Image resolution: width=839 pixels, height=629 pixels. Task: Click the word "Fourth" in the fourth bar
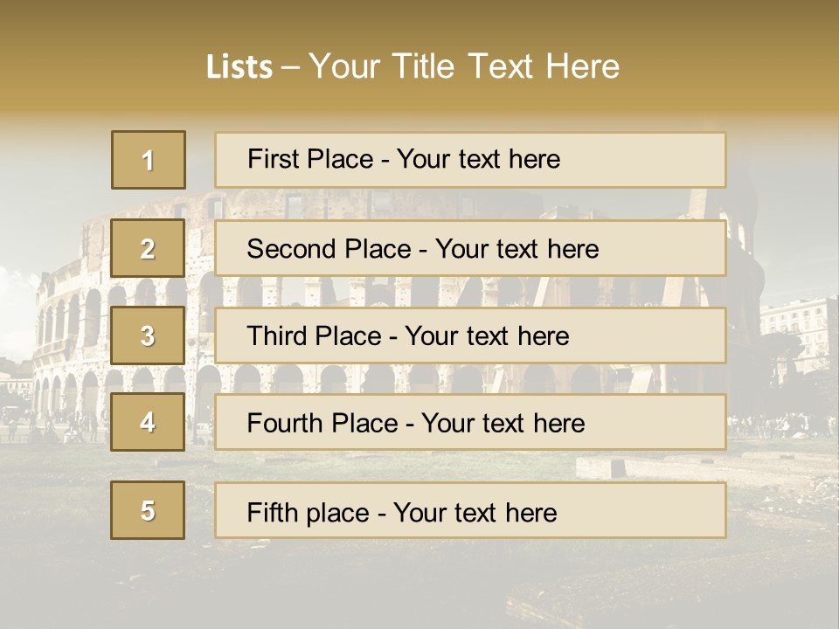click(x=287, y=424)
